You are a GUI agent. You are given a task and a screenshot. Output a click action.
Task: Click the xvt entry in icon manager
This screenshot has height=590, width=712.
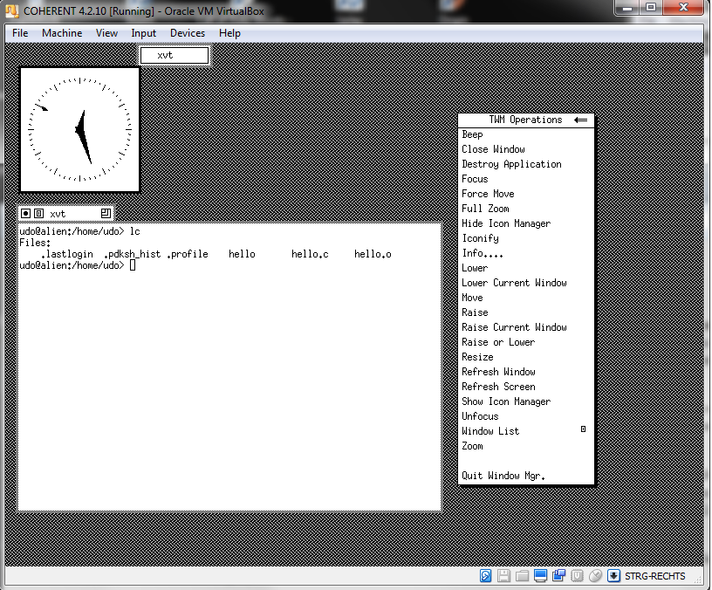[x=175, y=55]
